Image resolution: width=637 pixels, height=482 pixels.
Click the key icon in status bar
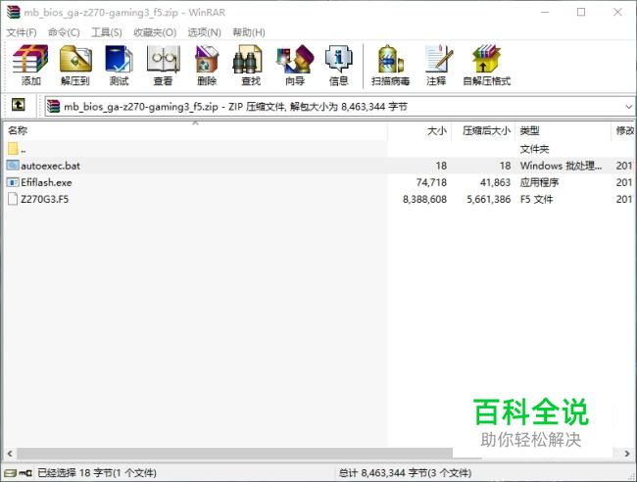click(25, 473)
